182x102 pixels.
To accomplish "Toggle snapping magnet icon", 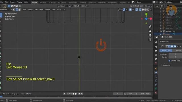I will click(75, 6).
